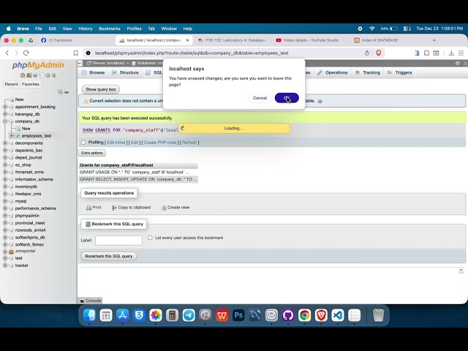Click the Copy to clipboard icon
This screenshot has width=468, height=351.
point(114,208)
